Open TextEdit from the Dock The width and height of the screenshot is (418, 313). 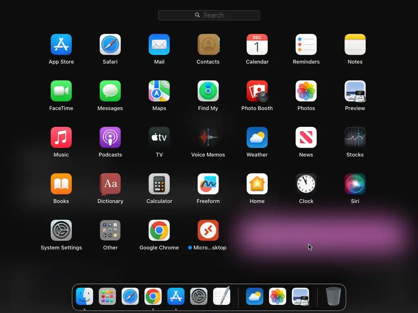coord(222,296)
